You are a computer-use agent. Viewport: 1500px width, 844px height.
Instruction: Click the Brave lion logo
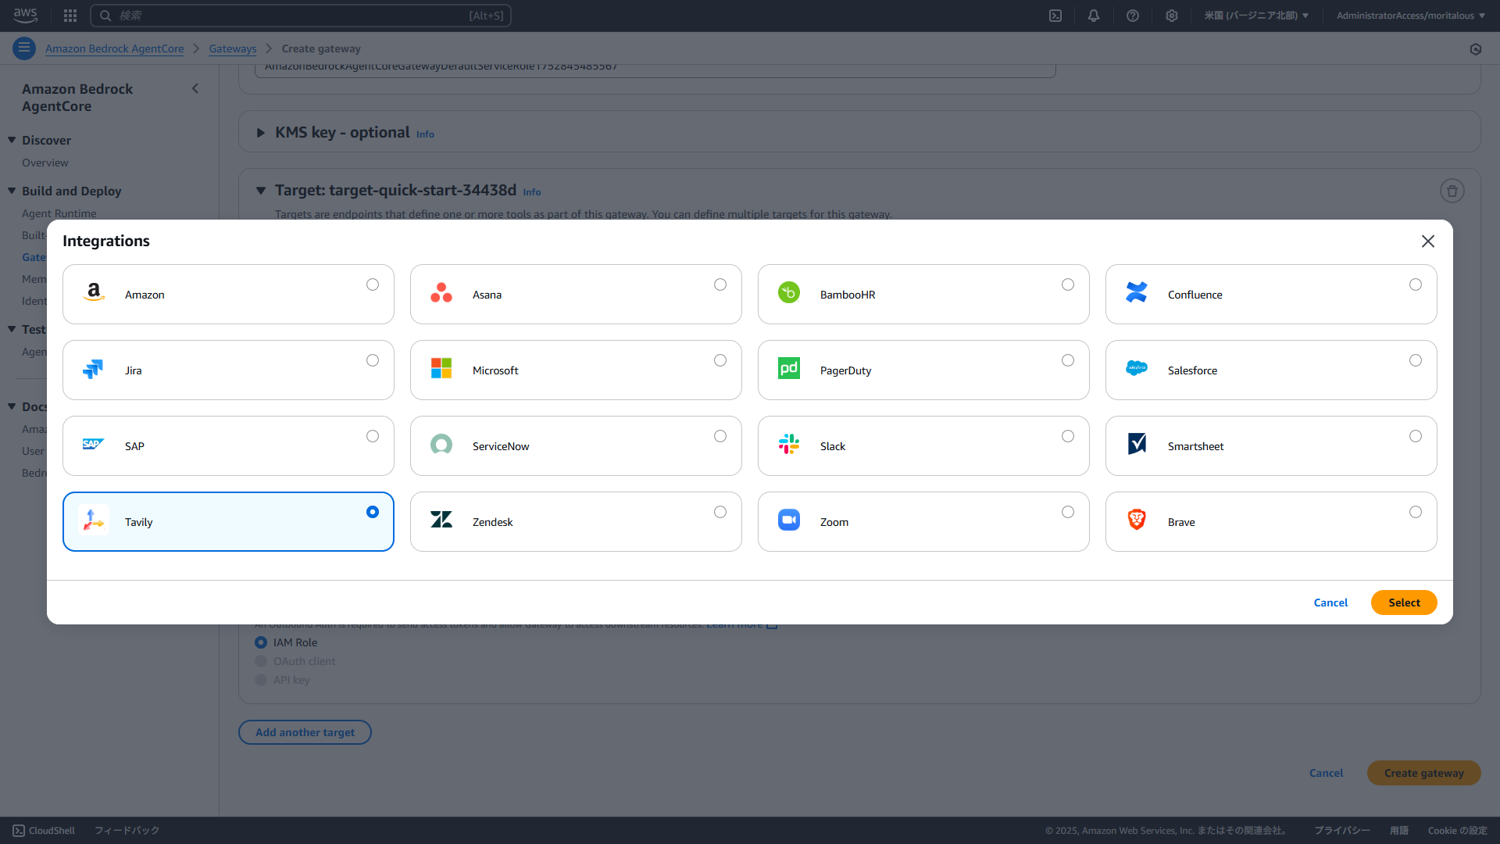pyautogui.click(x=1136, y=520)
